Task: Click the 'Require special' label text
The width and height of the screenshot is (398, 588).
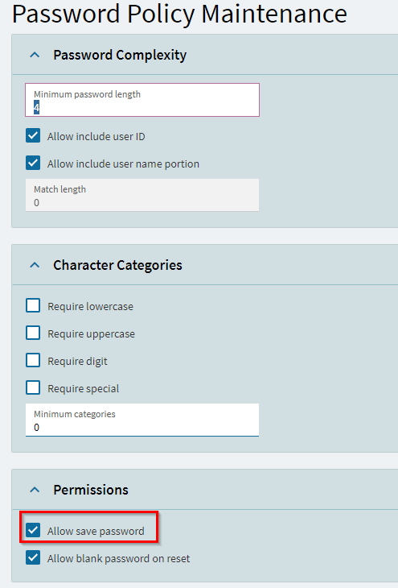Action: click(x=83, y=389)
